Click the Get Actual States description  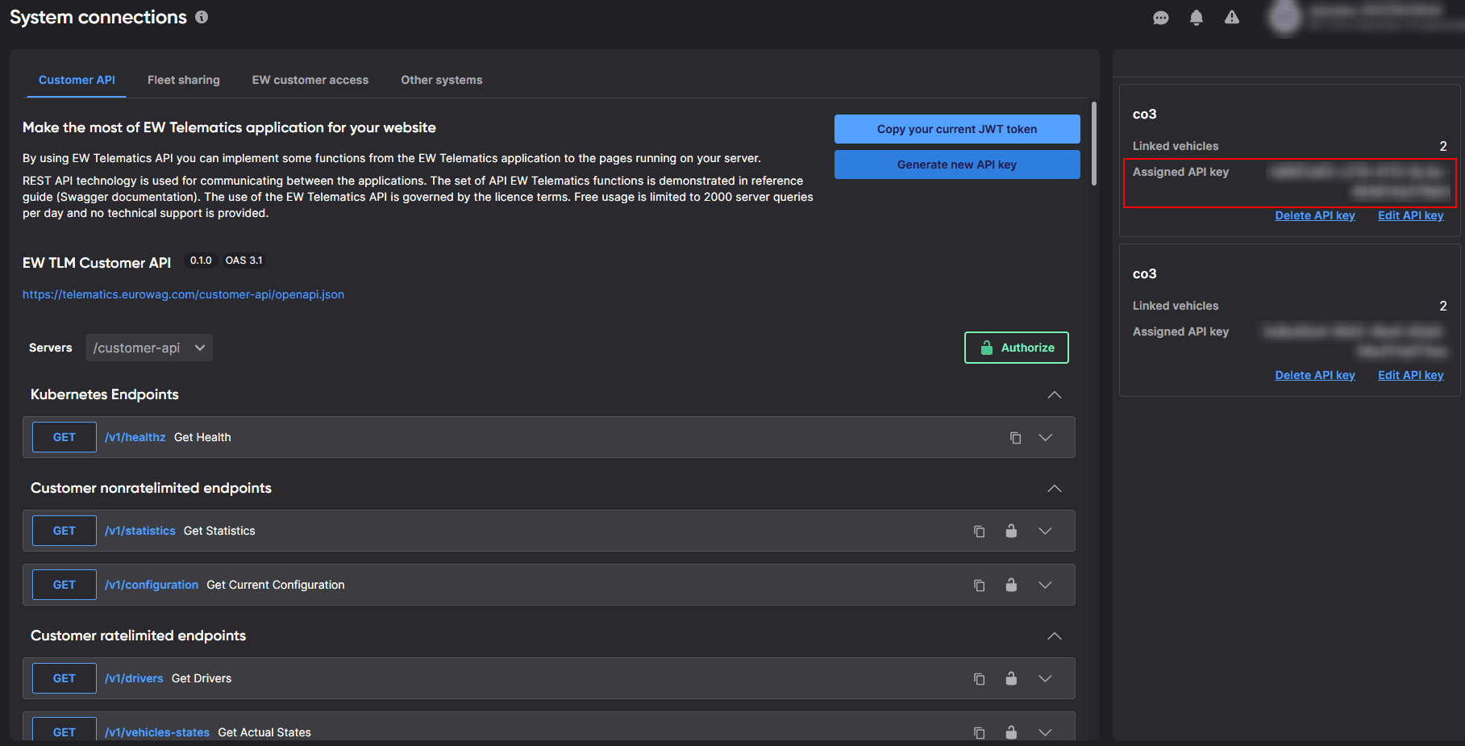[264, 732]
